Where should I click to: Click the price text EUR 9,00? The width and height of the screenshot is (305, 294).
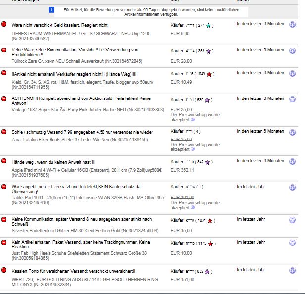click(180, 34)
